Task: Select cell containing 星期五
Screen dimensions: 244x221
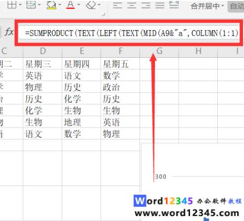Action: point(120,64)
